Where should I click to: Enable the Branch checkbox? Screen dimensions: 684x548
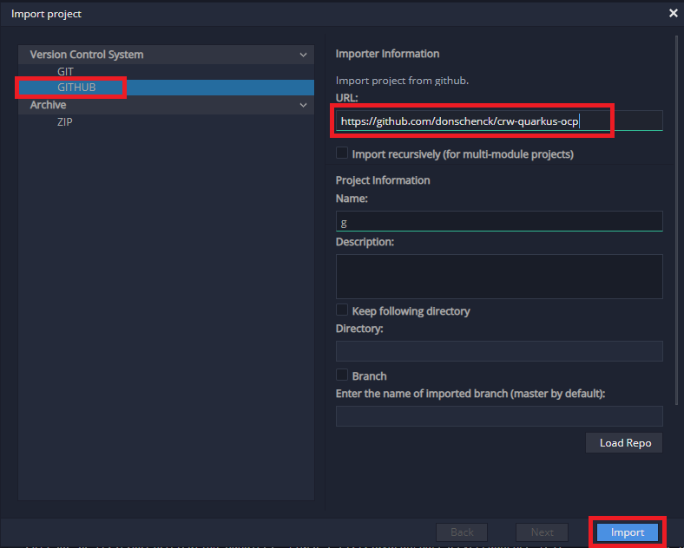[342, 375]
